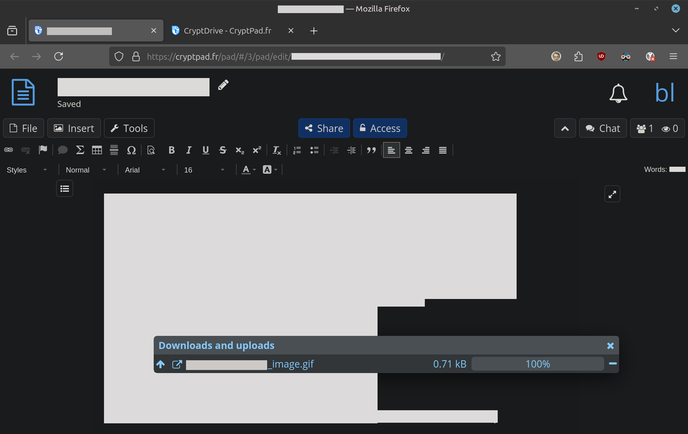The width and height of the screenshot is (688, 434).
Task: Open the font size 16 dropdown
Action: [204, 170]
